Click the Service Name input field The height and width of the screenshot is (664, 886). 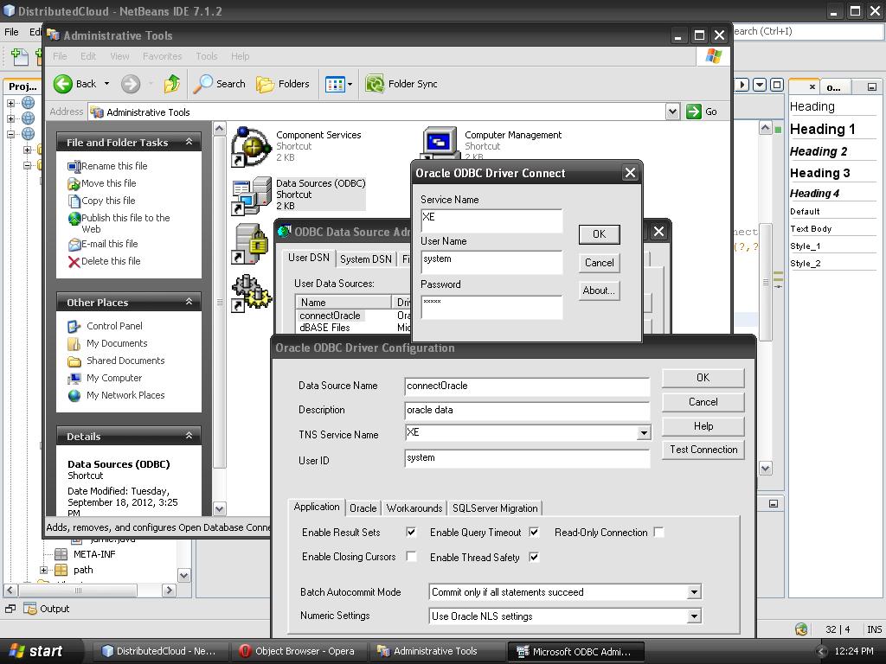(491, 220)
